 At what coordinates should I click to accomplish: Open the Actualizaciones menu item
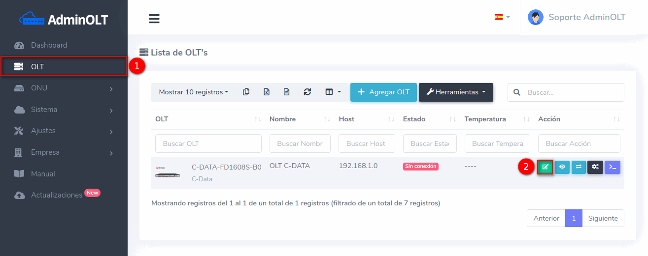pos(57,195)
